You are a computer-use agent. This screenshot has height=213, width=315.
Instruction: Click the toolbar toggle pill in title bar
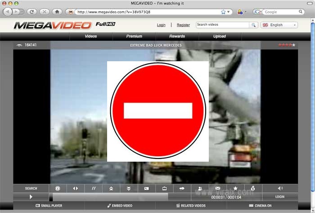310,4
